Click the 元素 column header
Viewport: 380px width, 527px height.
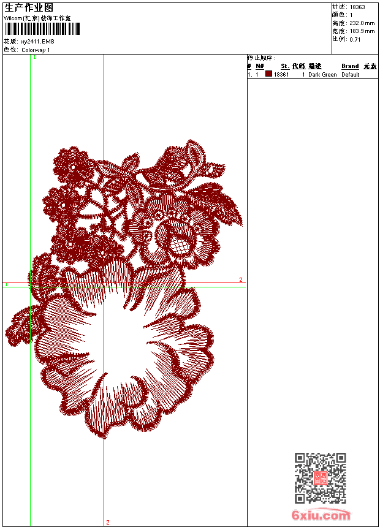pyautogui.click(x=370, y=66)
